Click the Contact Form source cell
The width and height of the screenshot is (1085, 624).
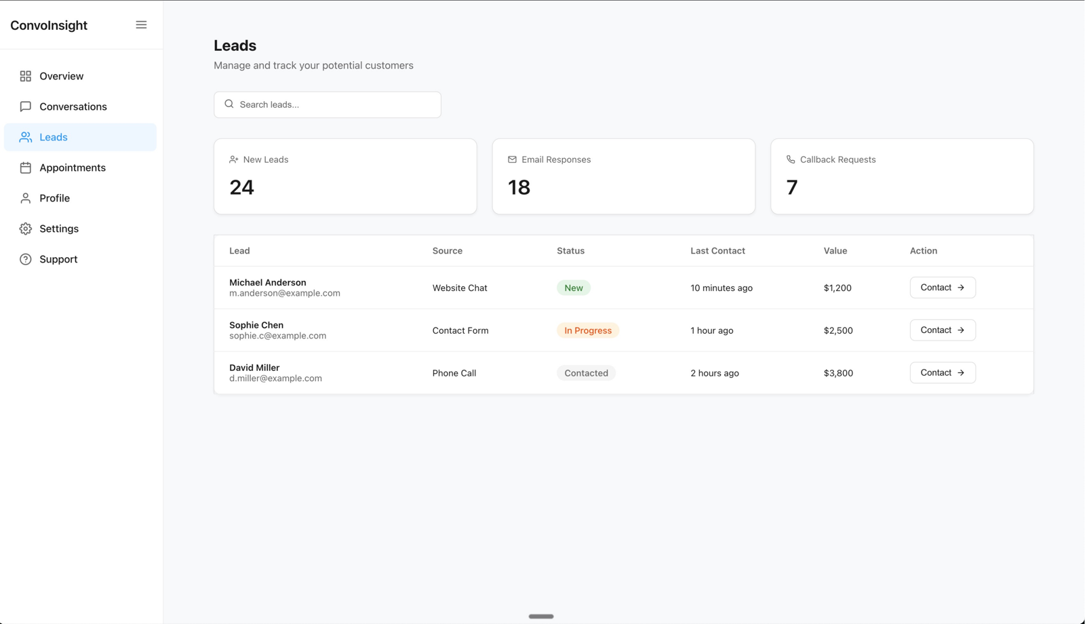click(x=460, y=330)
